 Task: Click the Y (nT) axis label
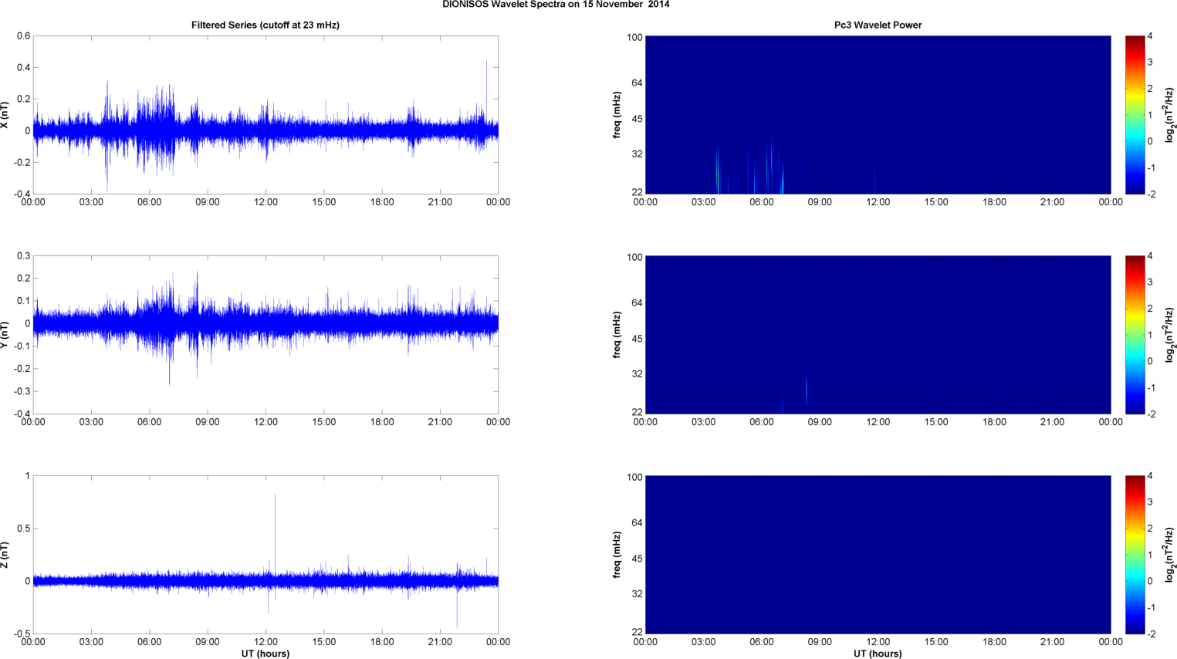(x=5, y=335)
